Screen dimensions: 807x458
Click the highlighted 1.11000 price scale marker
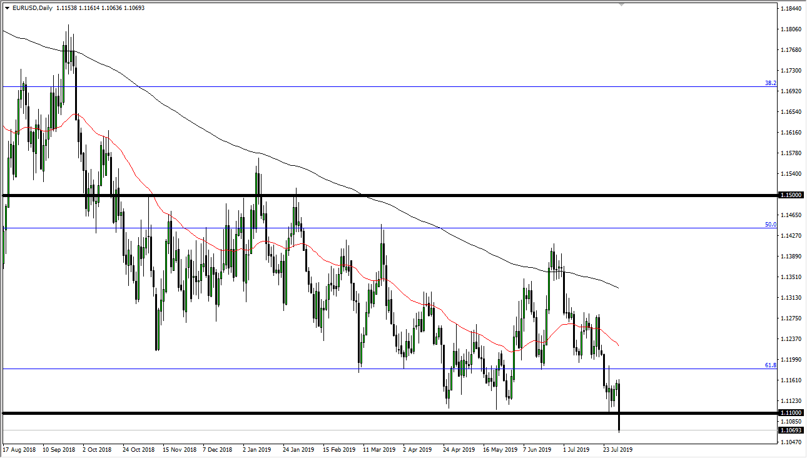coord(789,412)
